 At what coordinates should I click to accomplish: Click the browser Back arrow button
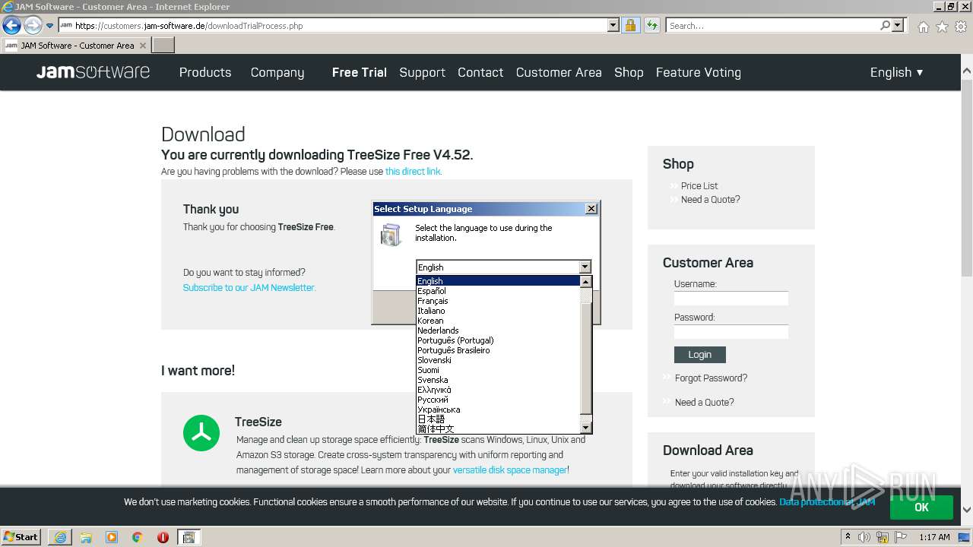[x=11, y=26]
